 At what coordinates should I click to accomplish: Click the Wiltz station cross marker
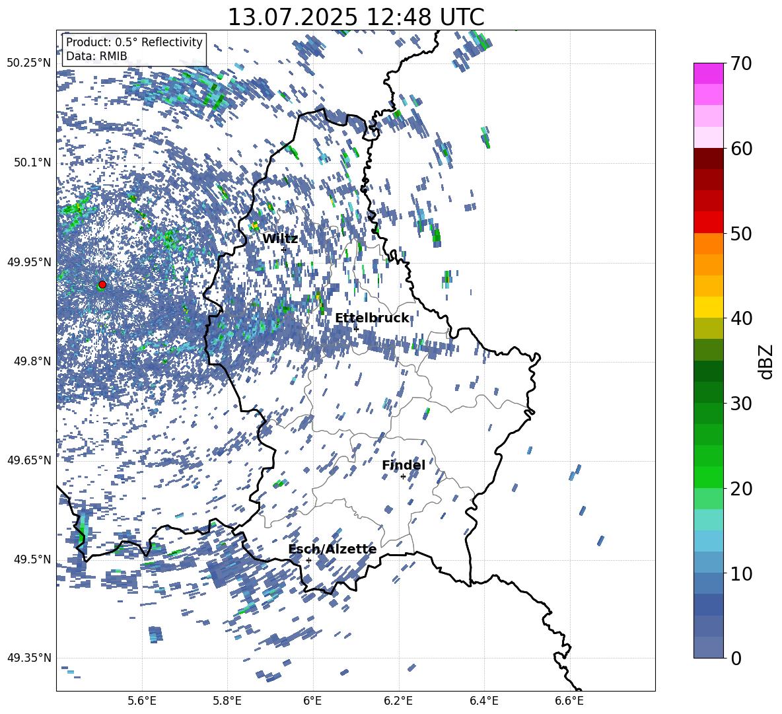click(x=283, y=250)
